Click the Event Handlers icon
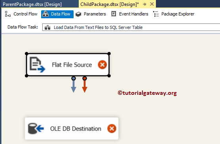 pyautogui.click(x=114, y=14)
